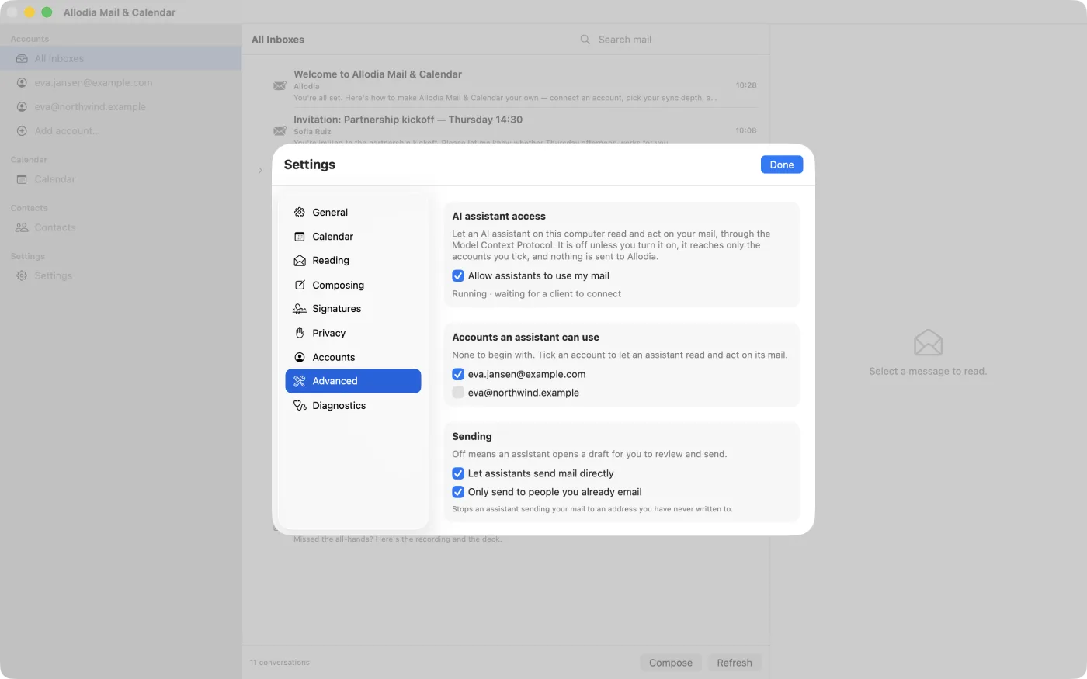
Task: Uncheck Allow assistants to use my mail
Action: point(458,276)
